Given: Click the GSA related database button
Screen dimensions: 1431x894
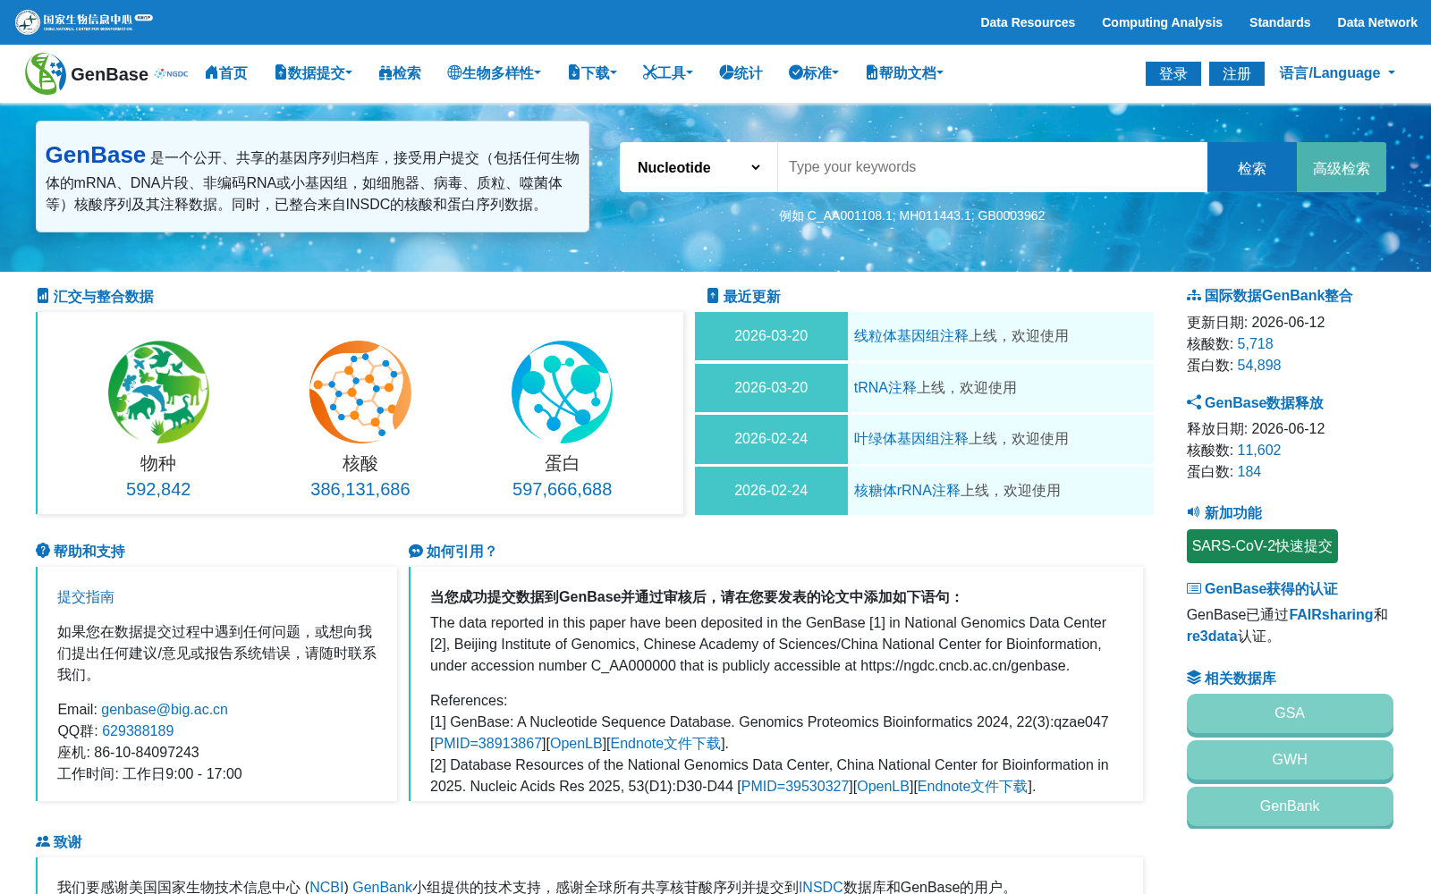Looking at the screenshot, I should pos(1290,713).
